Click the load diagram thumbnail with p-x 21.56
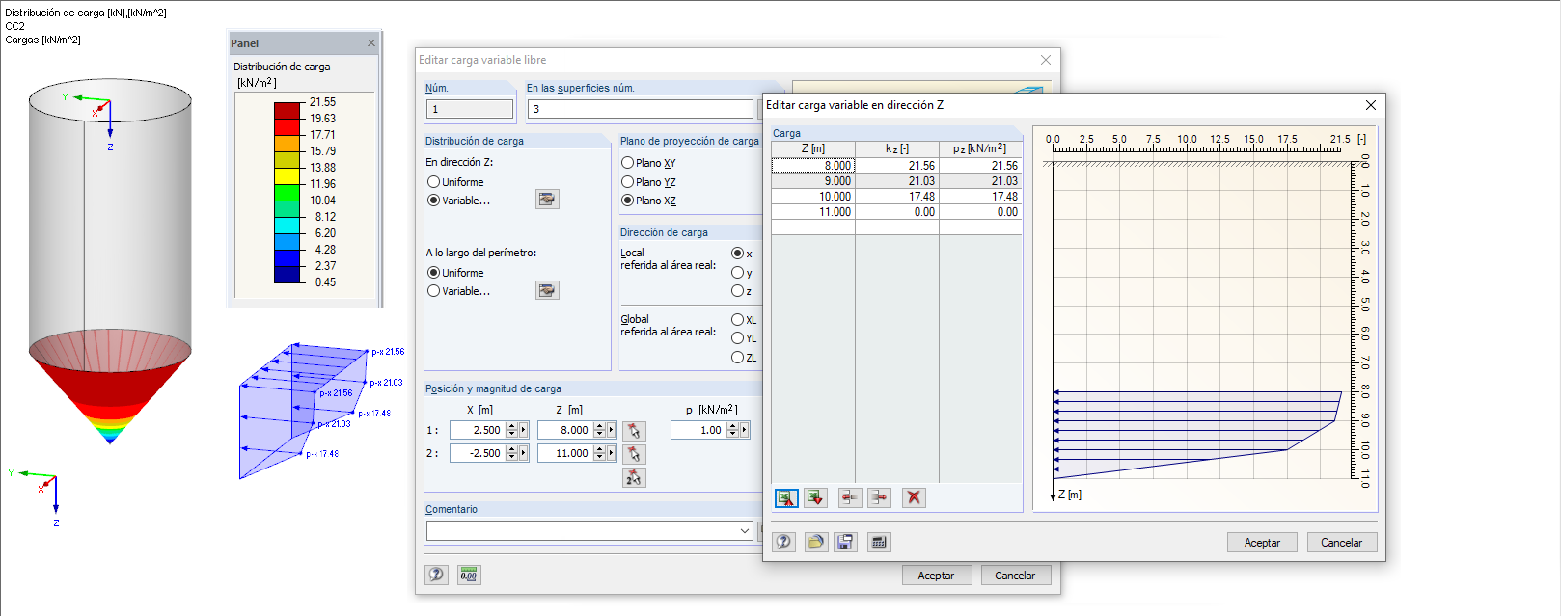Image resolution: width=1561 pixels, height=616 pixels. click(321, 410)
